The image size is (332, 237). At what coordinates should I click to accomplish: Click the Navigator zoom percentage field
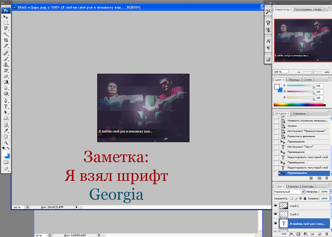281,72
